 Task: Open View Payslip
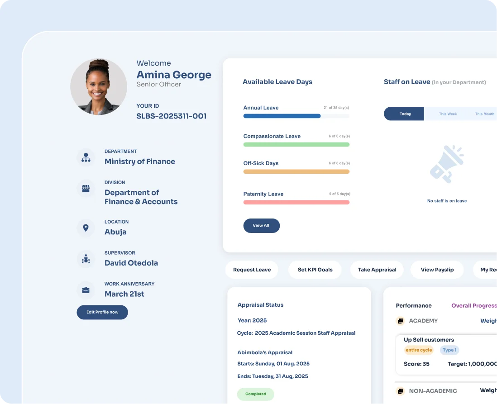[x=437, y=270]
